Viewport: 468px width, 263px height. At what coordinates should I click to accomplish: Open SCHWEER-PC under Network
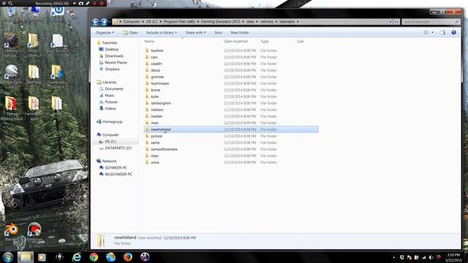coord(116,167)
